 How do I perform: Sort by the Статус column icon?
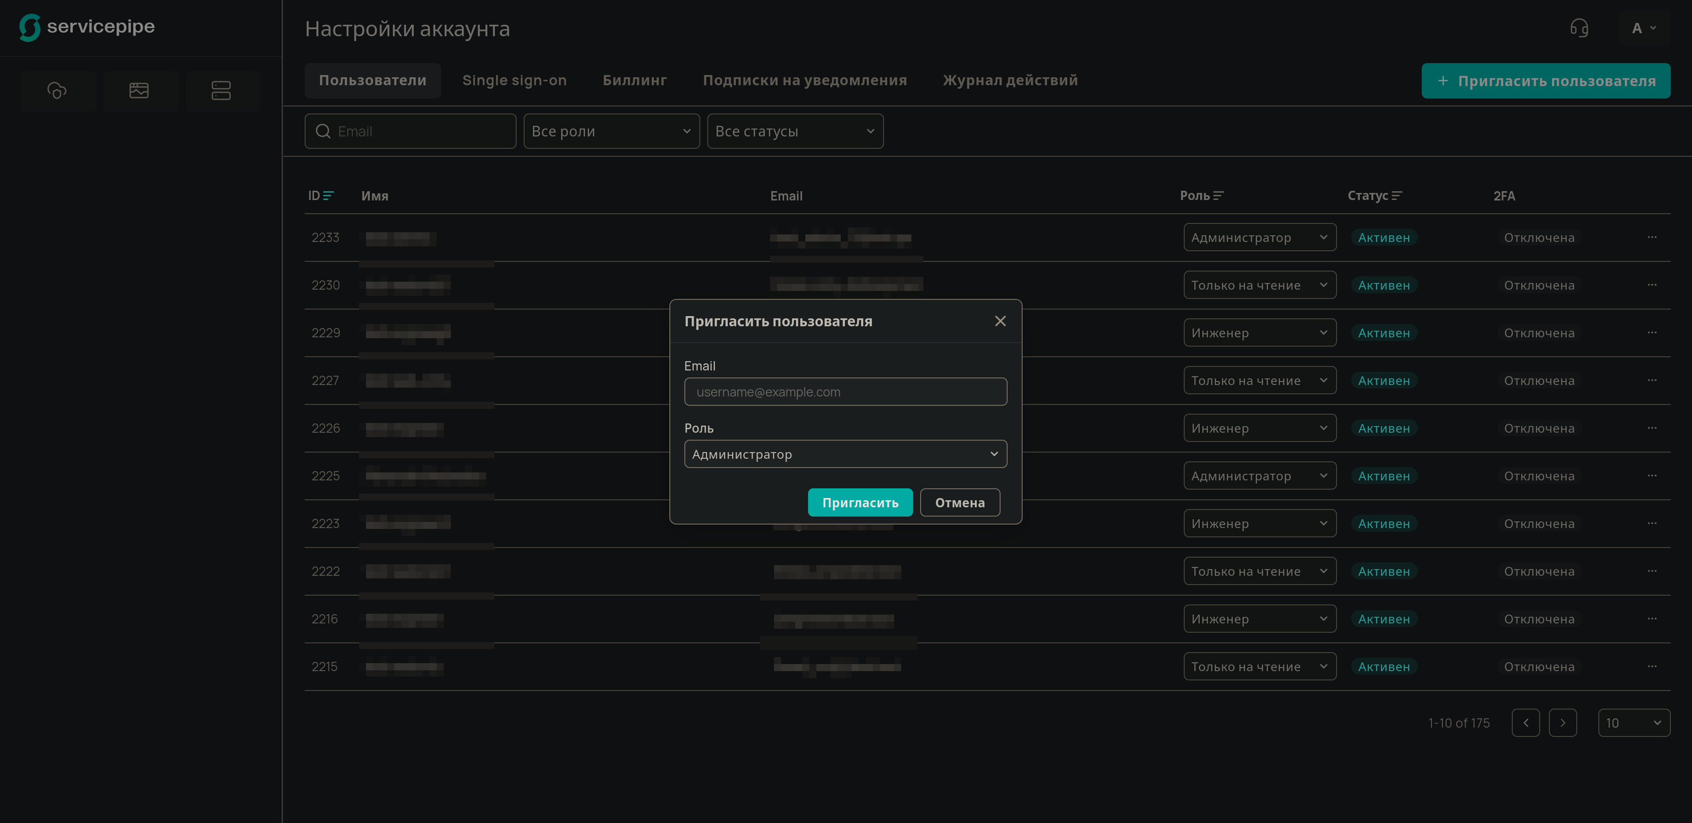1397,196
